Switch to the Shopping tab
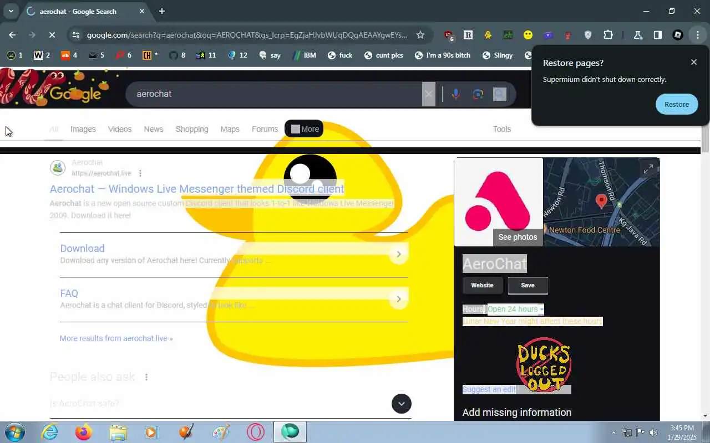710x443 pixels. pos(192,129)
